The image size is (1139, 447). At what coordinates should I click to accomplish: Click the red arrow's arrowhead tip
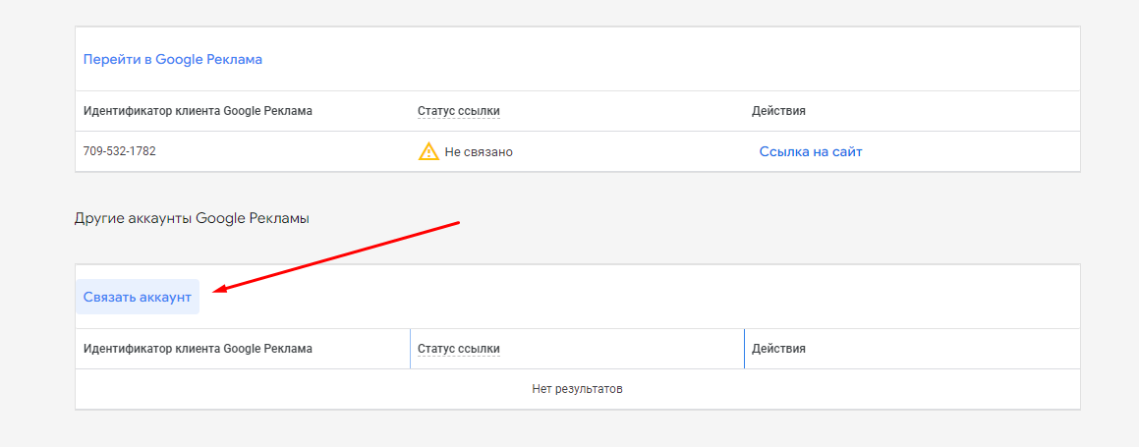[217, 290]
